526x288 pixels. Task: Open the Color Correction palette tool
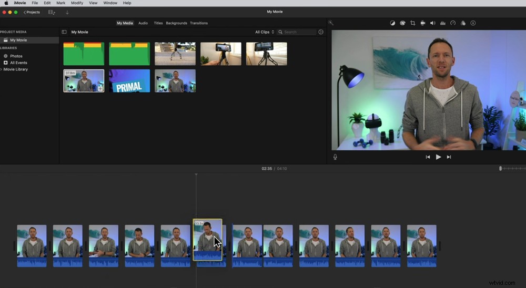[402, 23]
